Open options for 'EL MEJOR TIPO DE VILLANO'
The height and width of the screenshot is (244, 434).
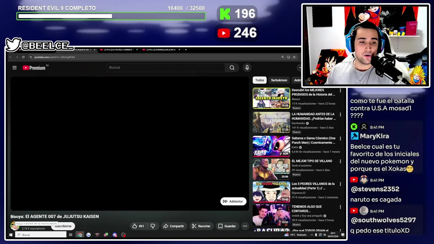(x=340, y=161)
